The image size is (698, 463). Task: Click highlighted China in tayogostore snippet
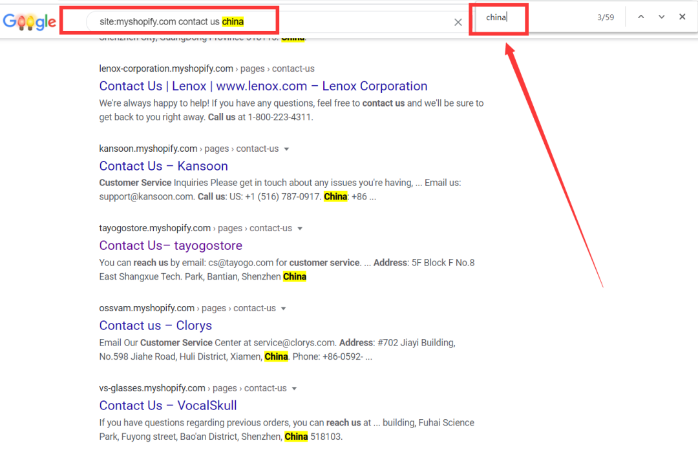pyautogui.click(x=295, y=276)
